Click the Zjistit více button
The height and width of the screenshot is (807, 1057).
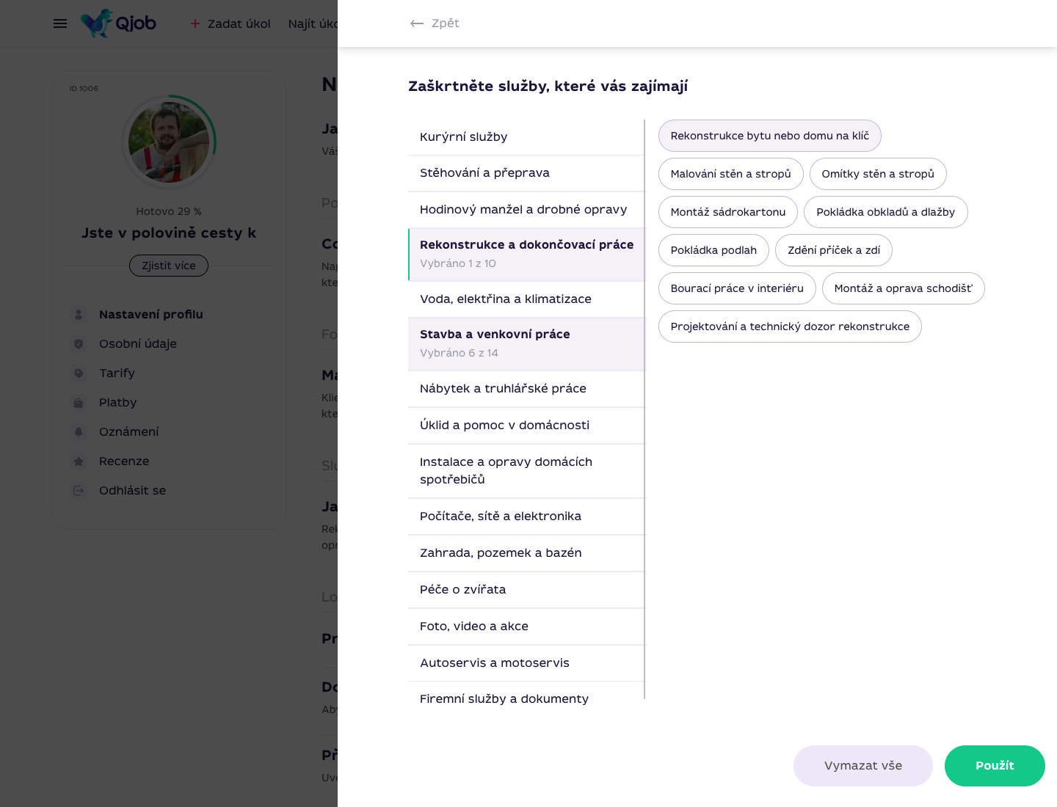[169, 266]
